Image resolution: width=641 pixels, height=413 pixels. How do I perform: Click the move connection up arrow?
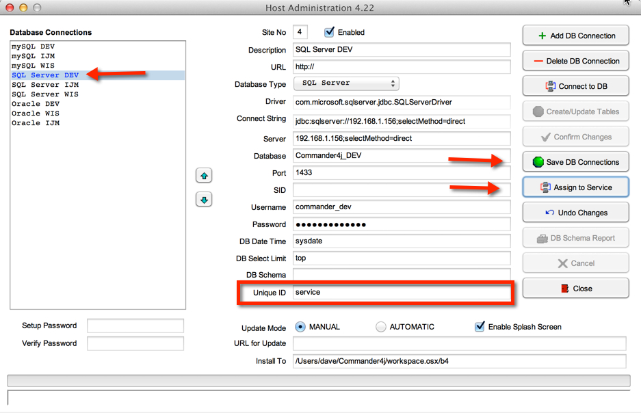[204, 176]
